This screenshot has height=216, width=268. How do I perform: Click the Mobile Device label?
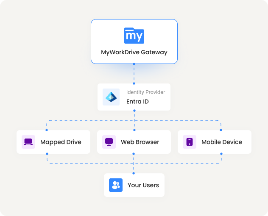[x=222, y=142]
